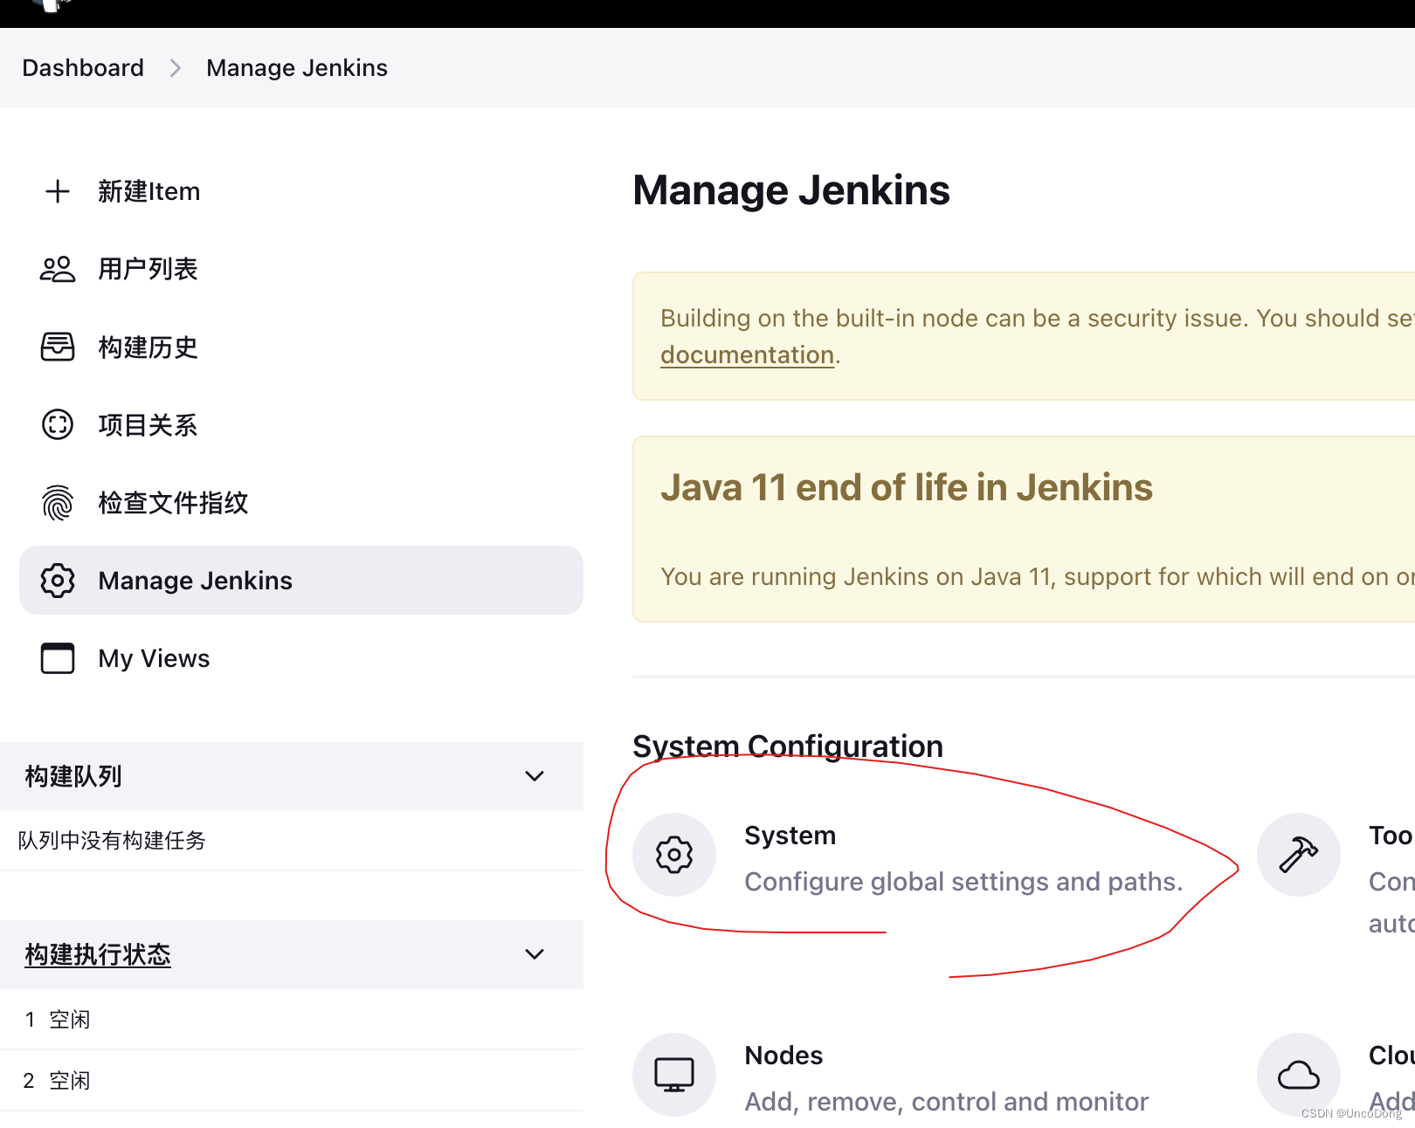Screen dimensions: 1415x1128
Task: Click the 构建队列 panel title
Action: click(x=73, y=776)
